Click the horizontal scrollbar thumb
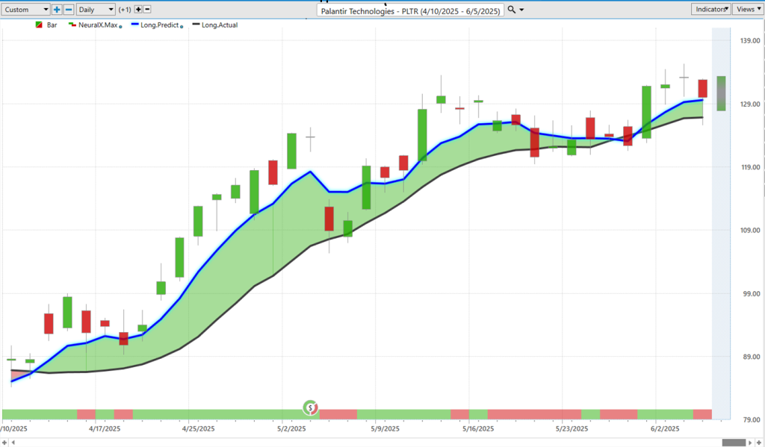Image resolution: width=765 pixels, height=447 pixels. 734,443
